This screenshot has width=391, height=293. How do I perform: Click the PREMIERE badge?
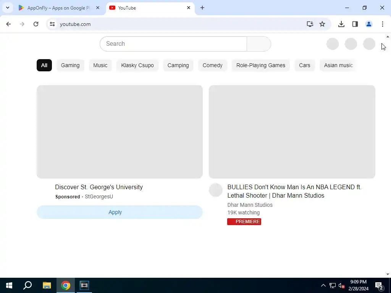[x=244, y=222]
